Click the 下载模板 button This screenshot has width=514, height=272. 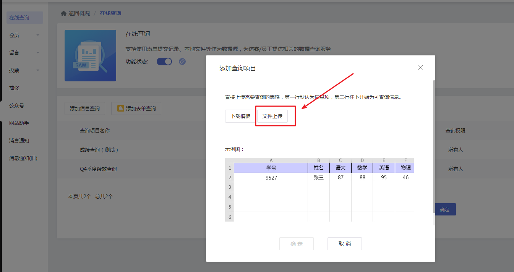pos(240,116)
